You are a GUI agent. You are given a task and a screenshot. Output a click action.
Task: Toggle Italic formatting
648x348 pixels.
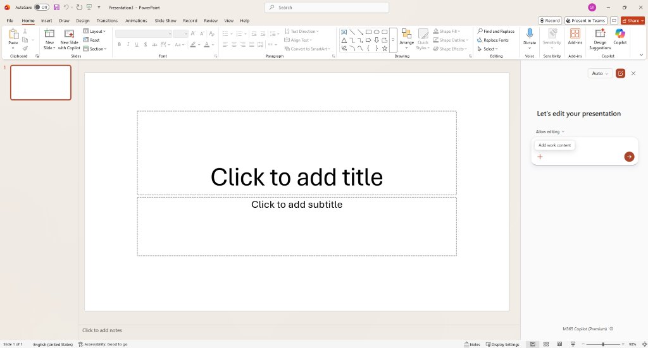(x=128, y=45)
